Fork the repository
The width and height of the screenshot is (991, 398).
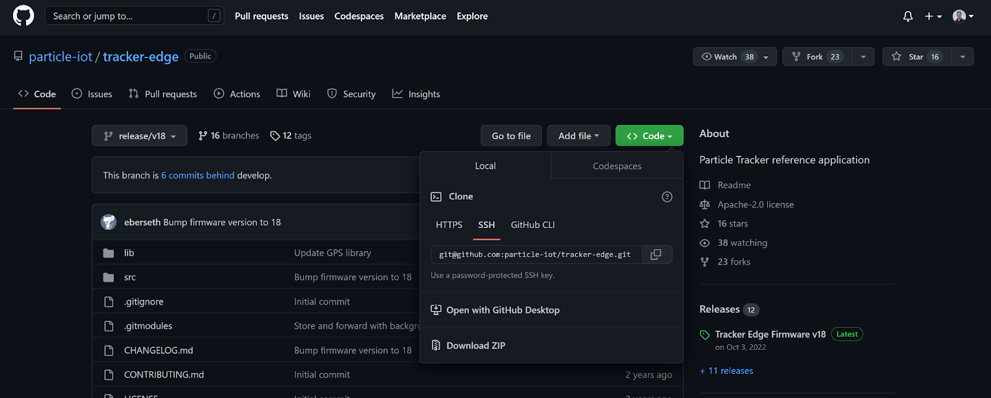(x=818, y=57)
